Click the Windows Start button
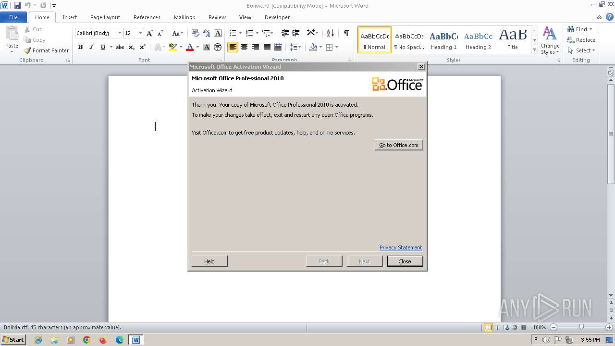The width and height of the screenshot is (615, 346). point(13,340)
